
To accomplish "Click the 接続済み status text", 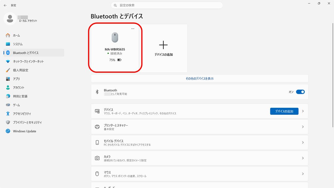I will (x=116, y=53).
